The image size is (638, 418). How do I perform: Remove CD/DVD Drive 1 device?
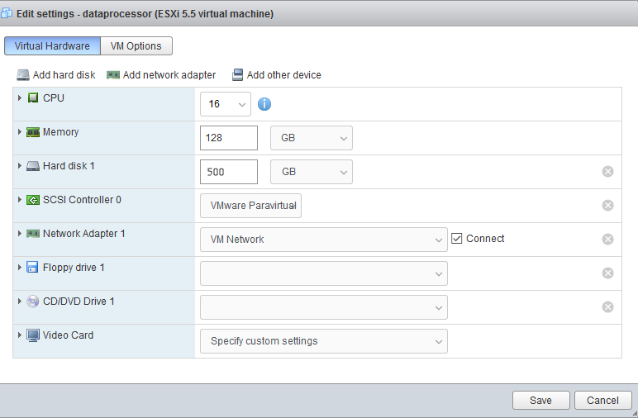(607, 307)
